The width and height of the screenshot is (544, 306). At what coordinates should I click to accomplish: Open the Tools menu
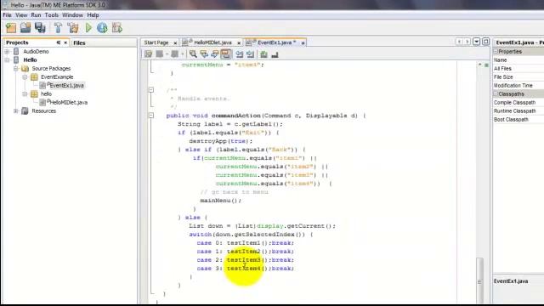51,15
